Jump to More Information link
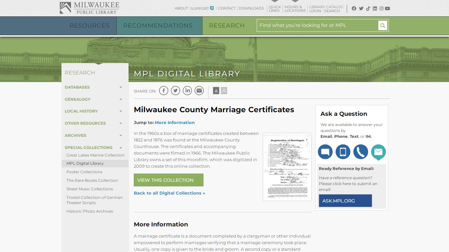 (175, 122)
